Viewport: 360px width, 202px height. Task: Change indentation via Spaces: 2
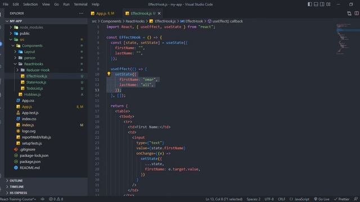pyautogui.click(x=254, y=199)
